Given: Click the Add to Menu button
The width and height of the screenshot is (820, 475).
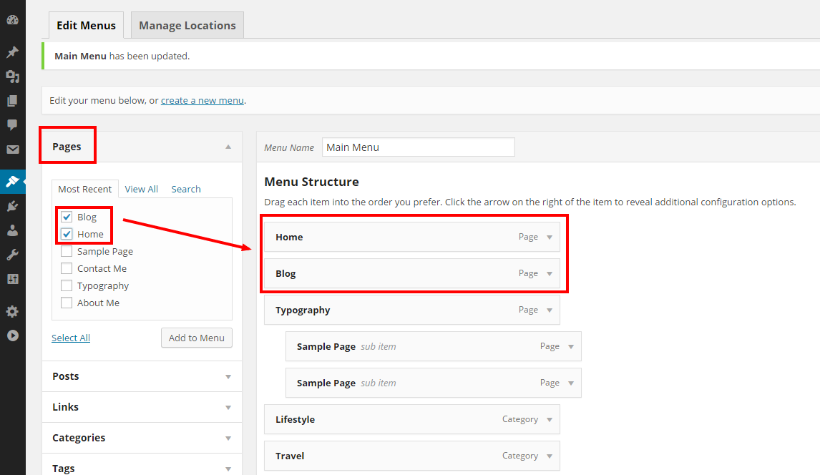Looking at the screenshot, I should tap(196, 338).
